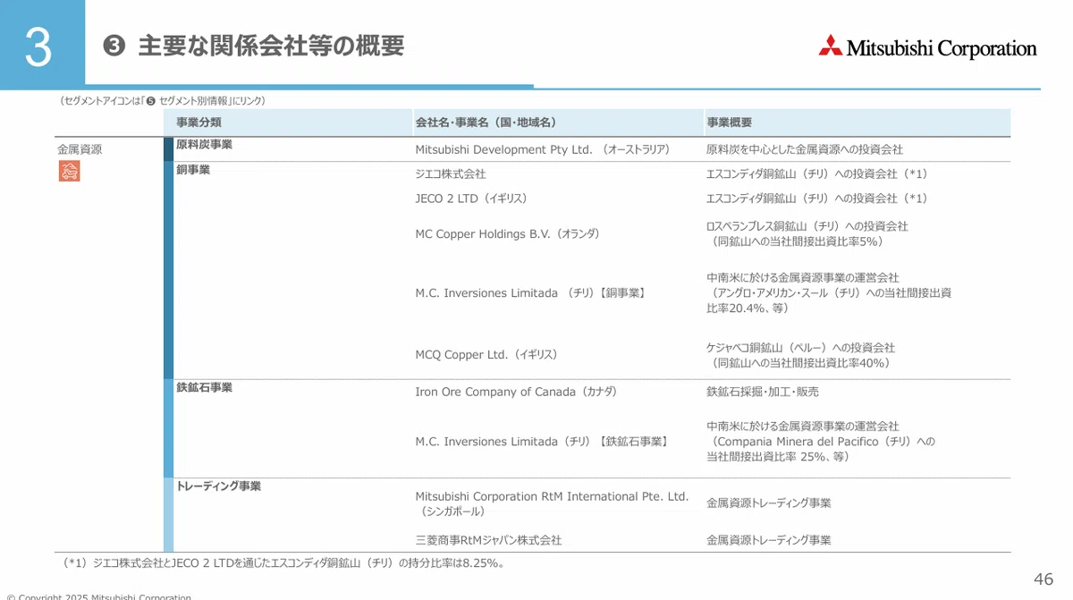Screen dimensions: 1073x600
Task: Click the 事業概要 column header
Action: pyautogui.click(x=729, y=123)
